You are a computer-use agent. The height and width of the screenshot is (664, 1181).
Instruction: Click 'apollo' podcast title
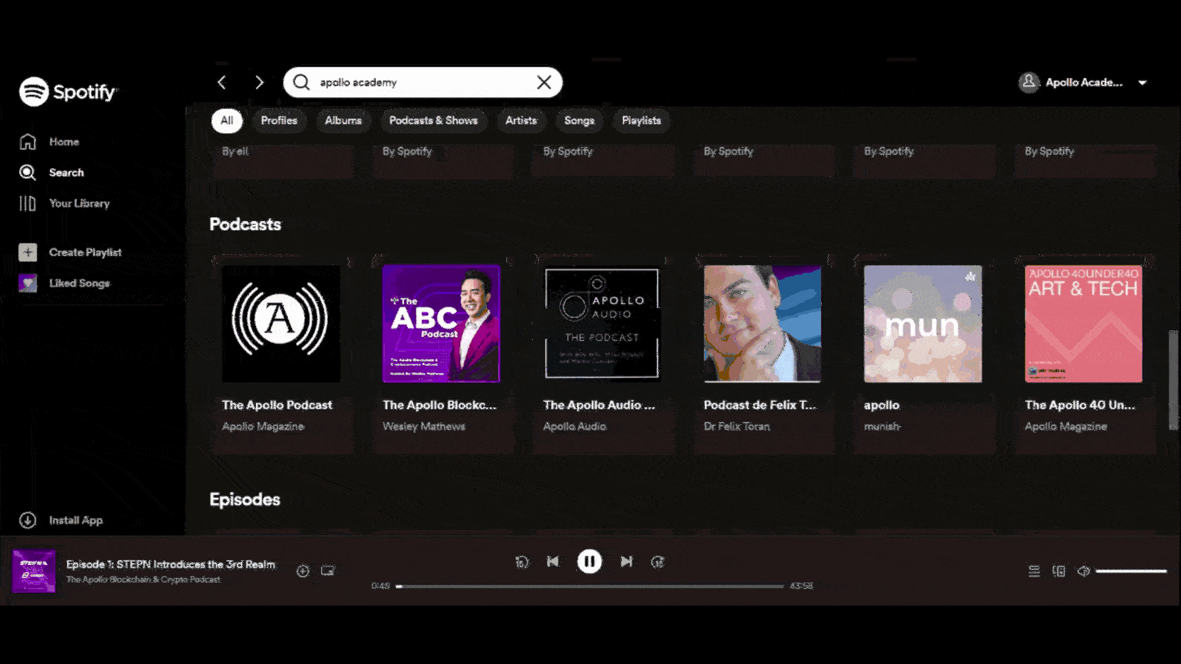coord(881,406)
